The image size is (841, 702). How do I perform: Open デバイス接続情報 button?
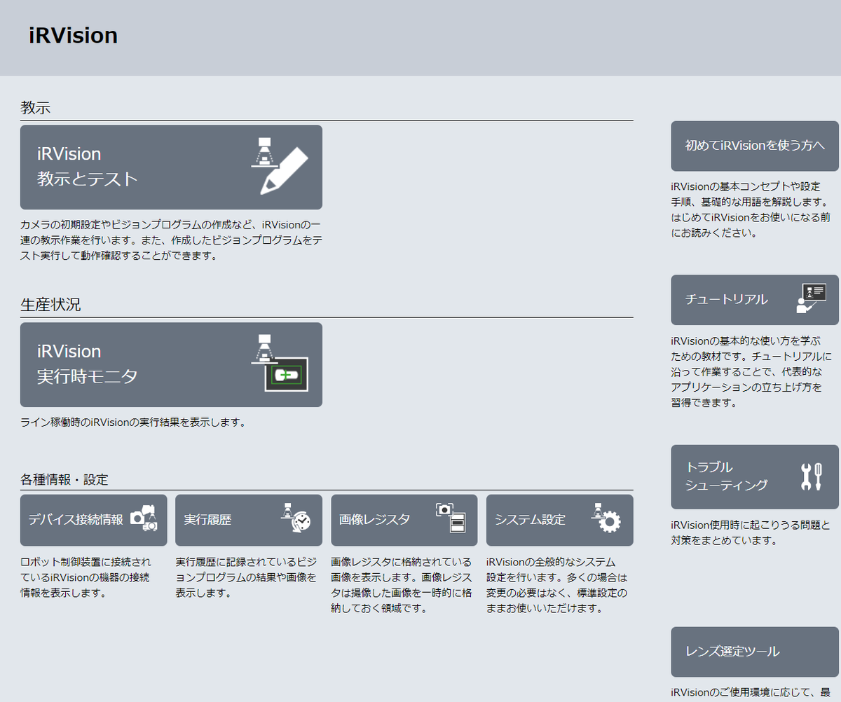(x=94, y=521)
